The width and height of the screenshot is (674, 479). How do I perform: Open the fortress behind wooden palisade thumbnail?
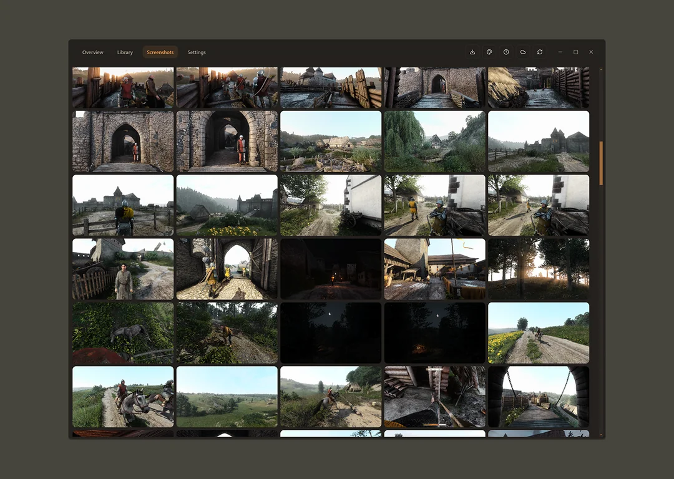point(331,88)
